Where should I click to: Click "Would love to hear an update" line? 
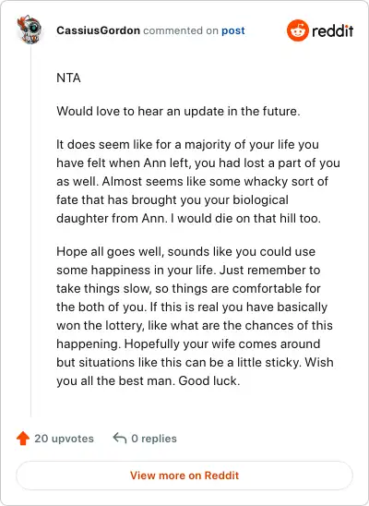(178, 112)
